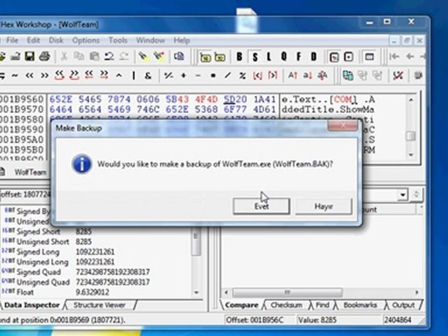Open the Options menu
The width and height of the screenshot is (448, 336).
coord(86,40)
